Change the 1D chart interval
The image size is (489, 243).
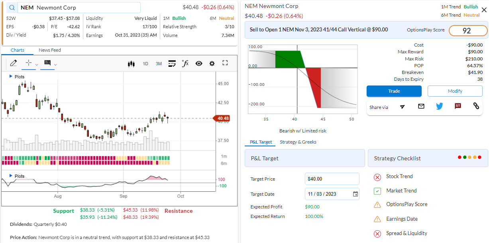click(x=145, y=64)
